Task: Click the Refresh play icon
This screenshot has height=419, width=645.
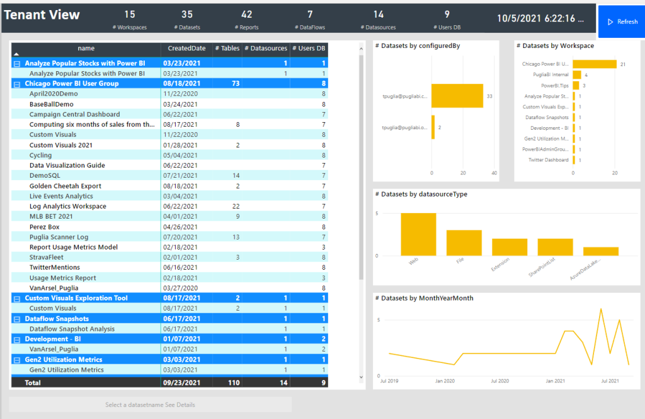Action: (610, 22)
